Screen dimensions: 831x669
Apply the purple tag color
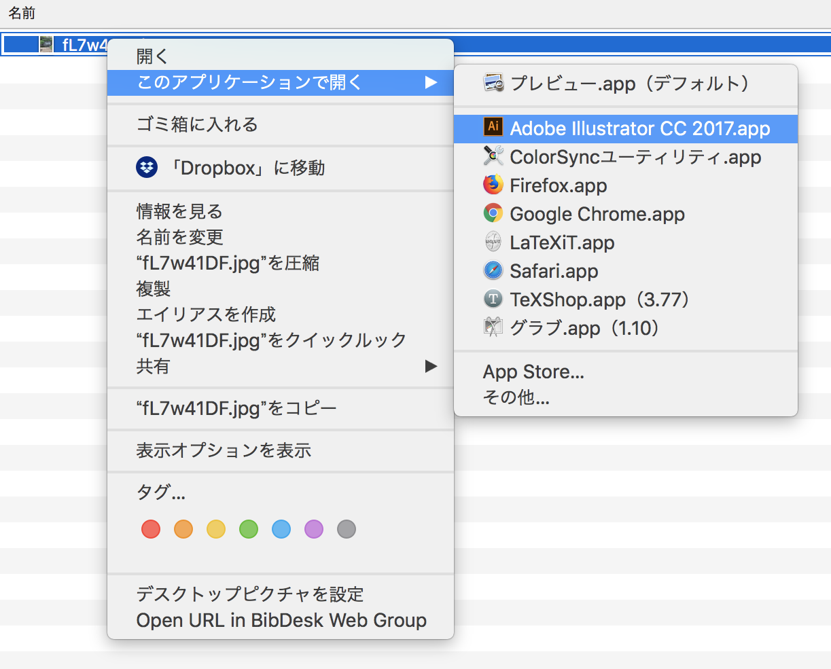tap(314, 529)
